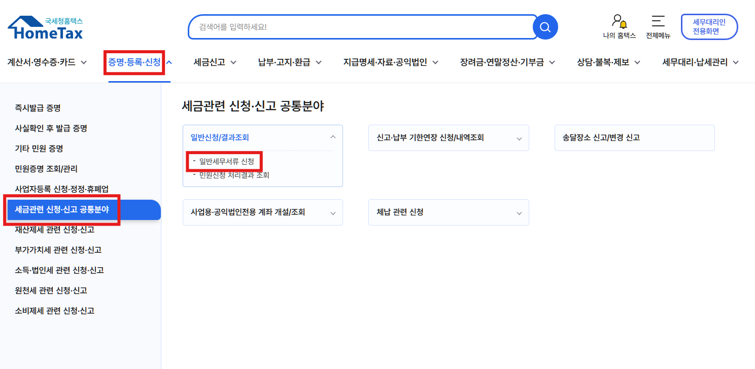Select 즉시발급 증명 in sidebar
755x369 pixels.
point(38,108)
